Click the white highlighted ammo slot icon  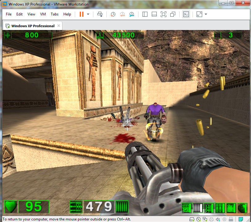click(198, 208)
